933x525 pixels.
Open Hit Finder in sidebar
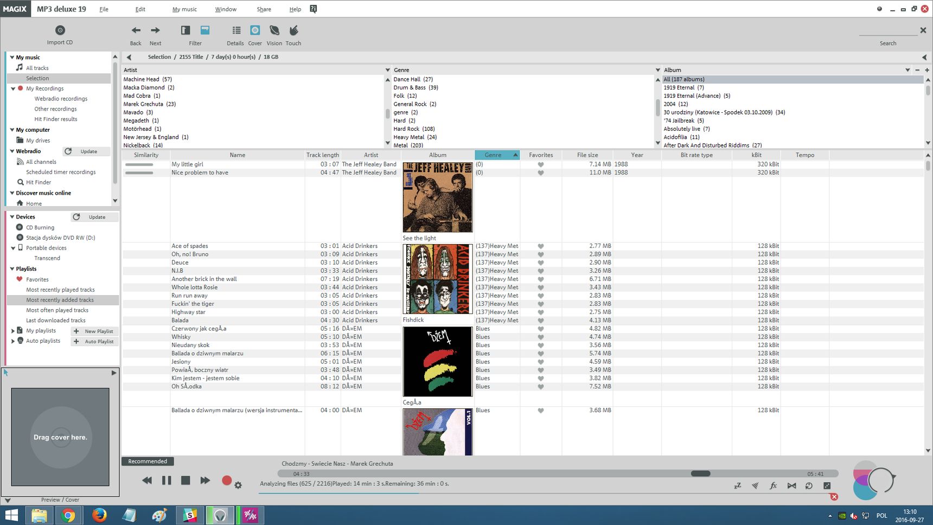(39, 182)
